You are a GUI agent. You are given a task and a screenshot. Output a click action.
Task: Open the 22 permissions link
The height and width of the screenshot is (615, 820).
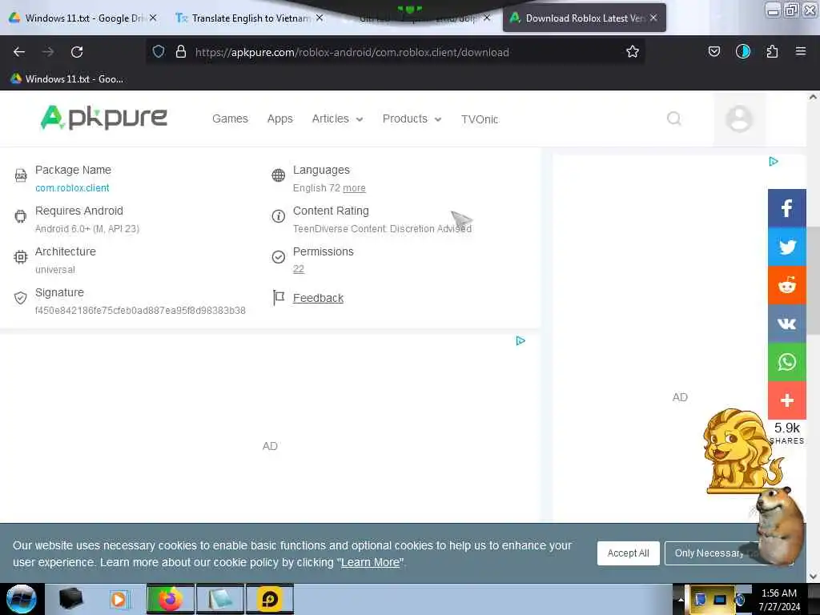(x=298, y=269)
